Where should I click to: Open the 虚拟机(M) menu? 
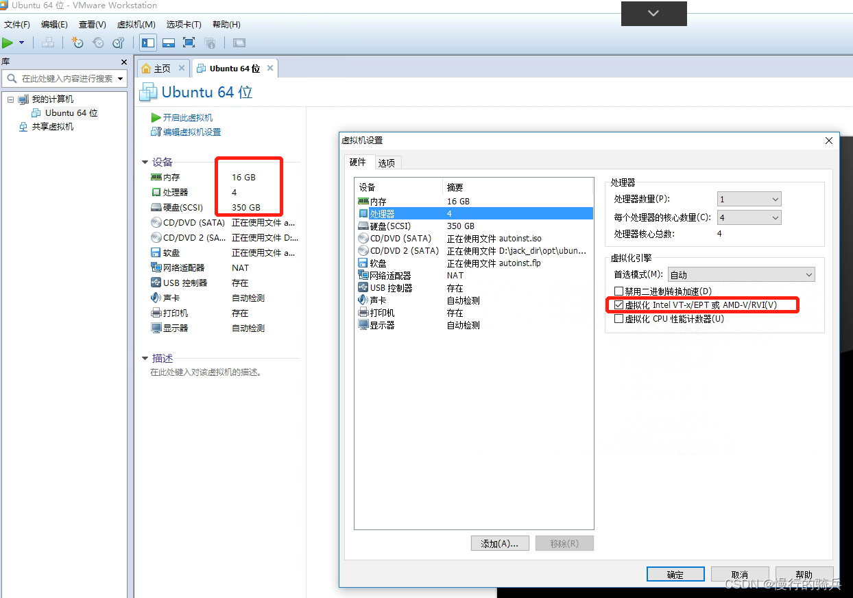[x=136, y=25]
